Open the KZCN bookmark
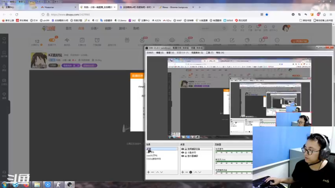335x188 pixels. point(156,20)
